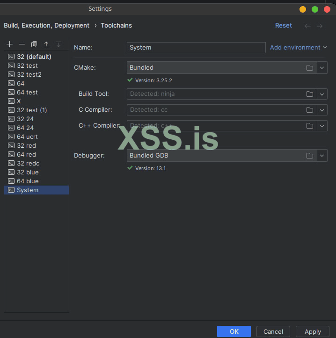
Task: Browse folder for Build Tool
Action: [x=310, y=94]
